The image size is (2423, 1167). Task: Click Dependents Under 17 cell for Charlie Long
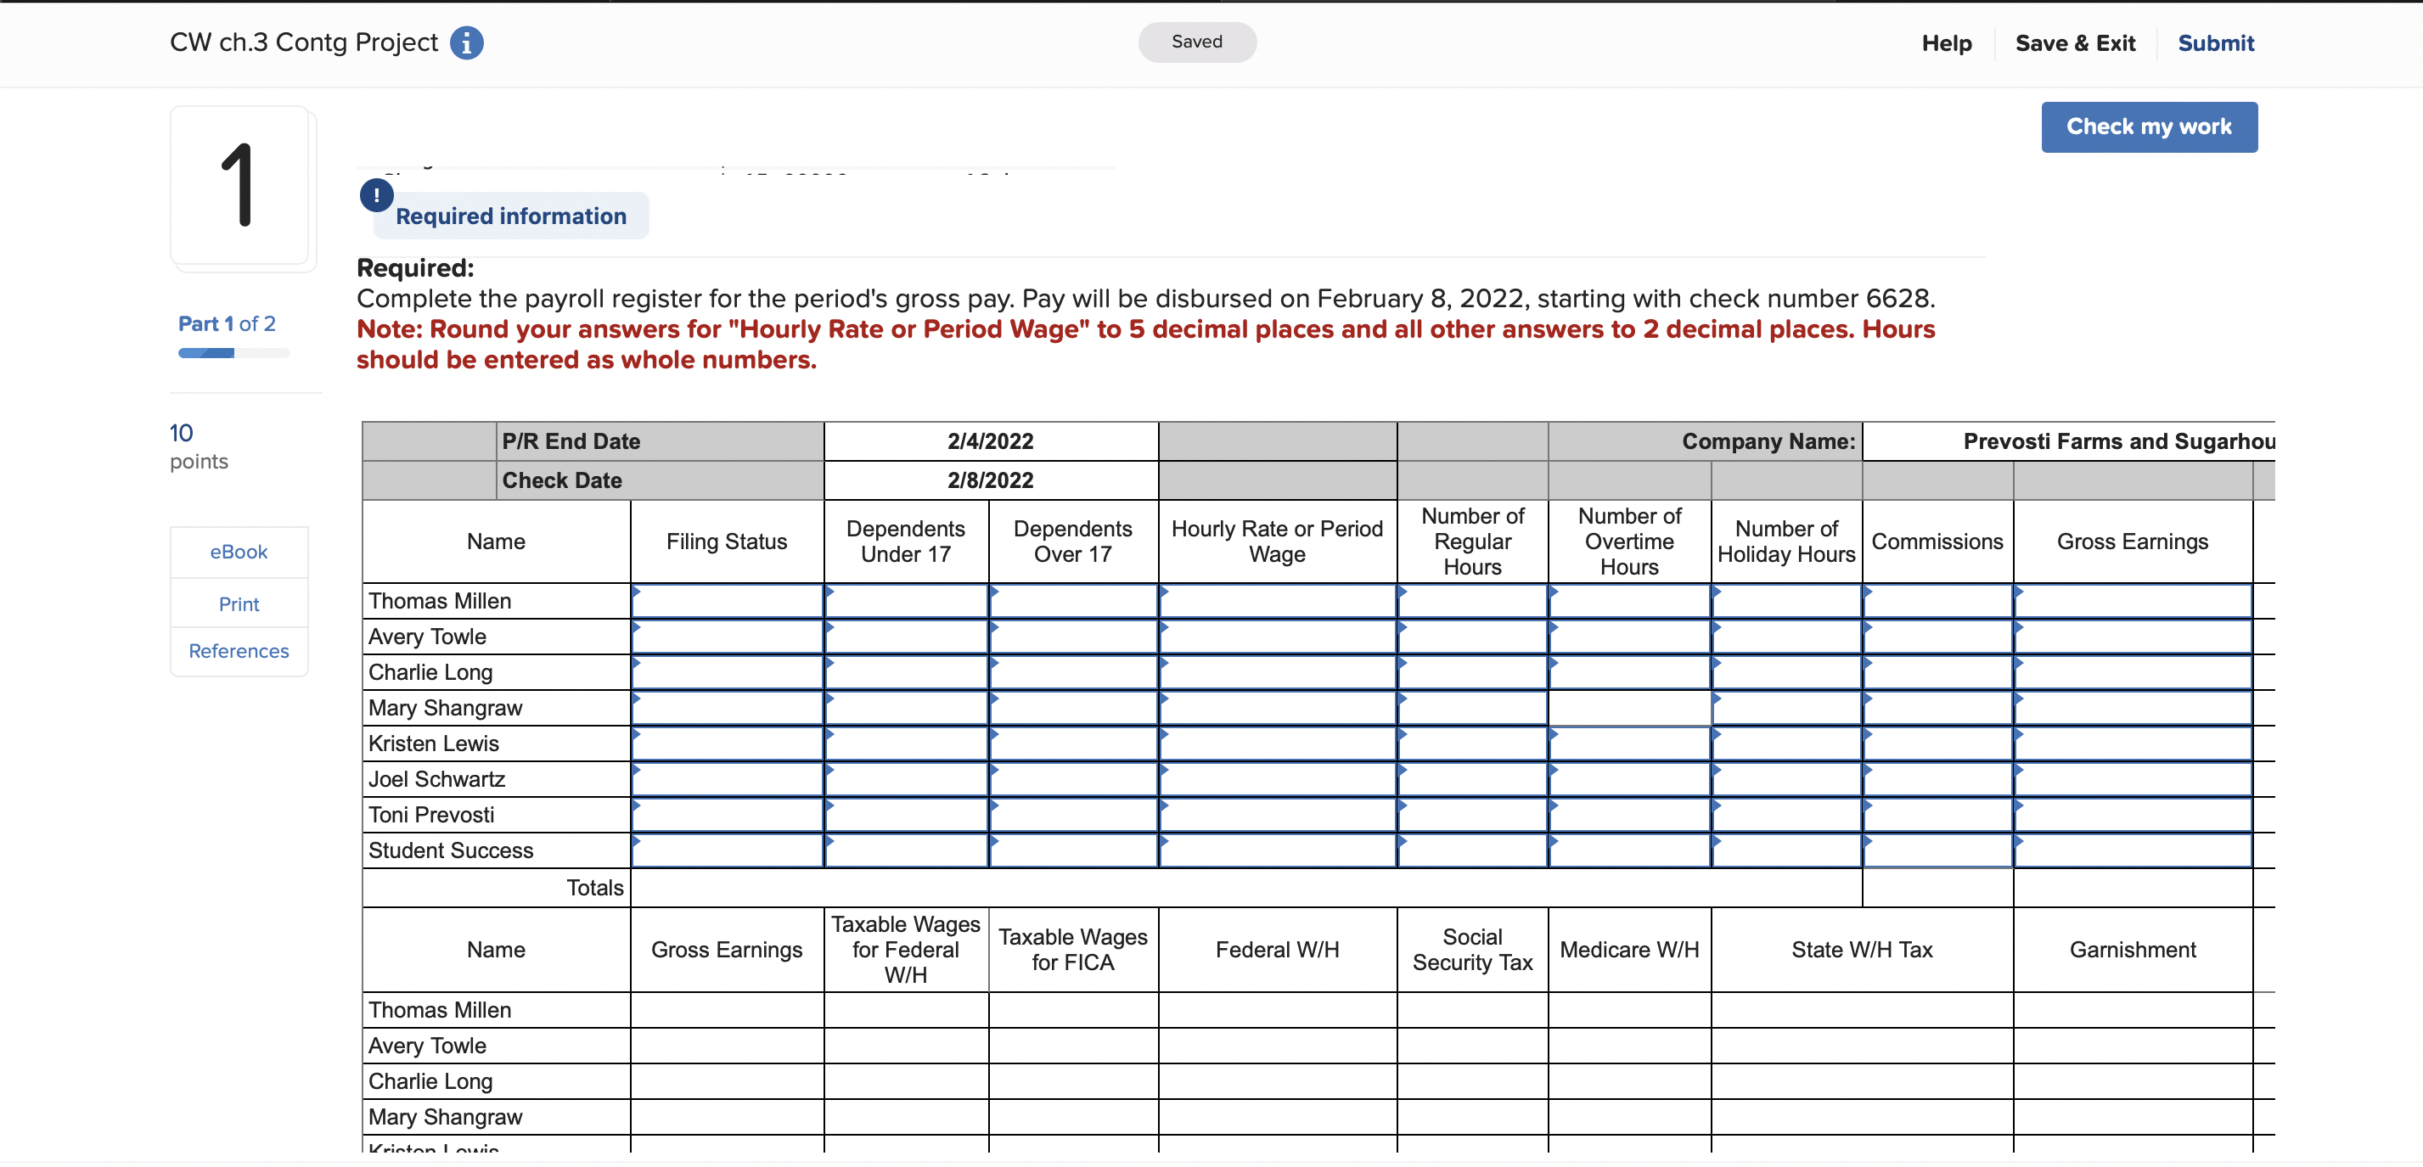(905, 672)
